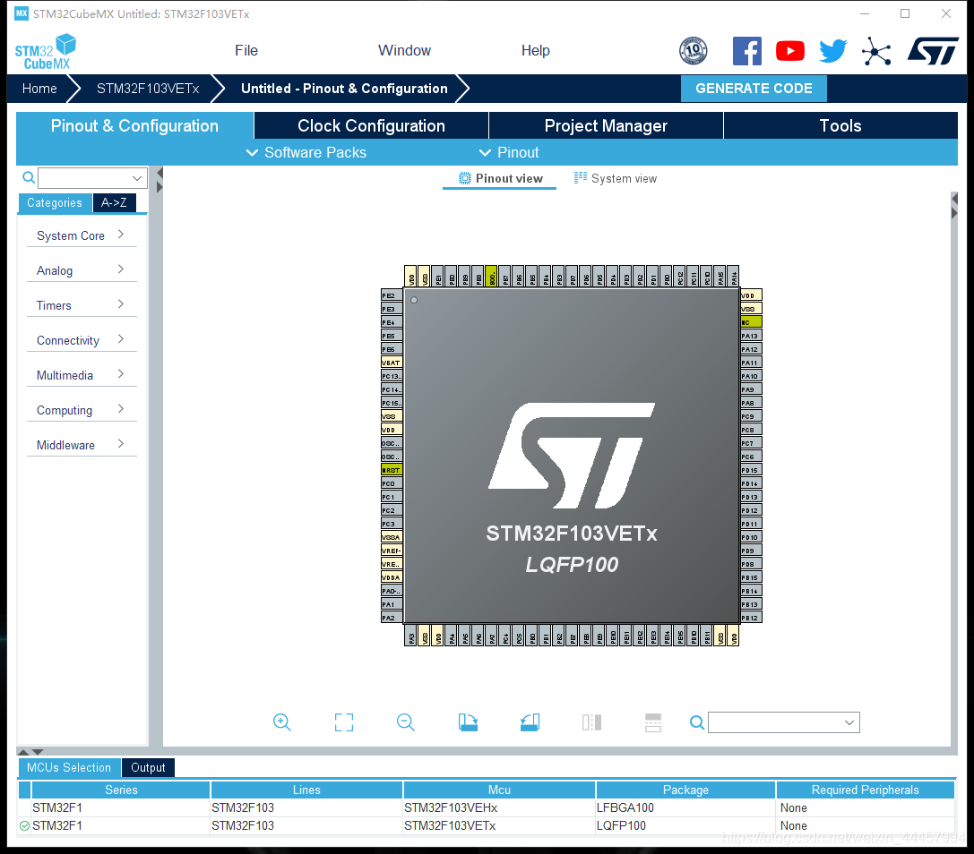The width and height of the screenshot is (974, 854).
Task: Click the best fit frame icon
Action: [x=343, y=722]
